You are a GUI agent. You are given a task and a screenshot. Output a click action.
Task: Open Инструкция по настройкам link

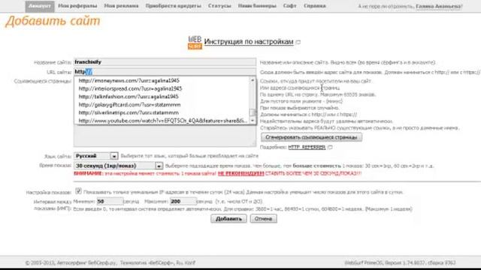point(249,42)
